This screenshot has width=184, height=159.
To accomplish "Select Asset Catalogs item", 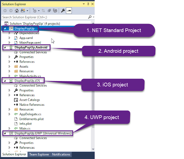I will 30,100.
